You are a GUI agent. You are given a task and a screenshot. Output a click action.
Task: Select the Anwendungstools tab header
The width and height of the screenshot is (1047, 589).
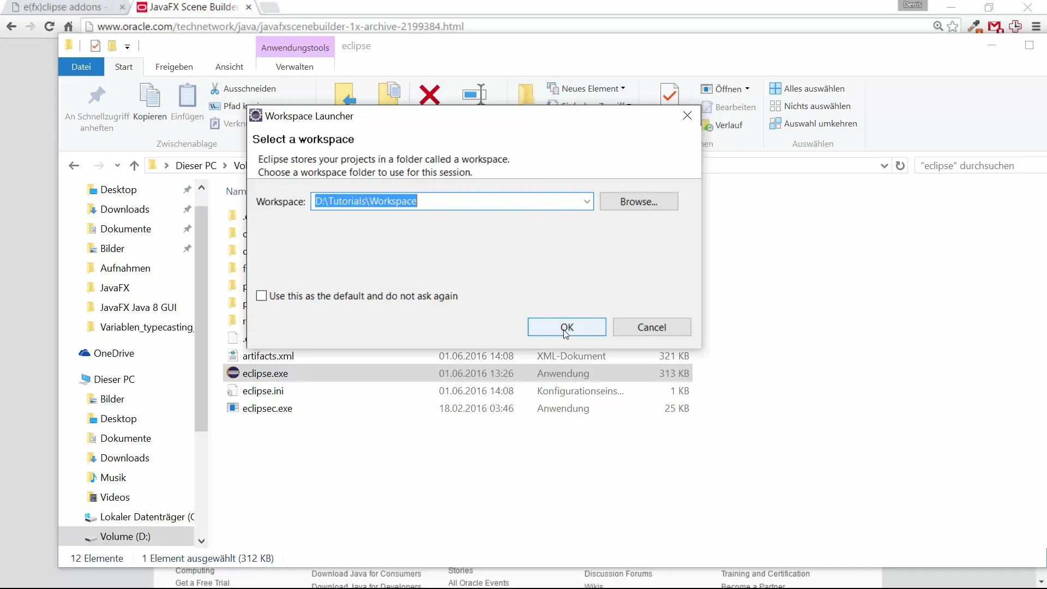point(295,47)
